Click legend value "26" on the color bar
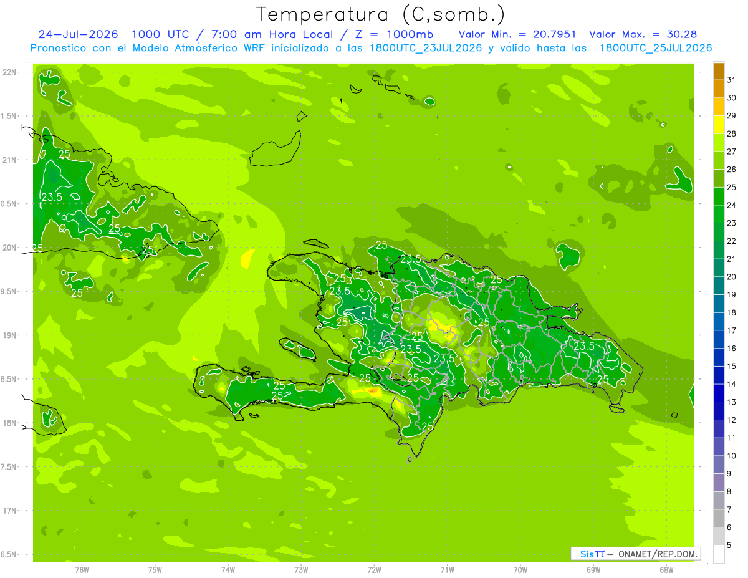The width and height of the screenshot is (748, 578). pyautogui.click(x=731, y=170)
